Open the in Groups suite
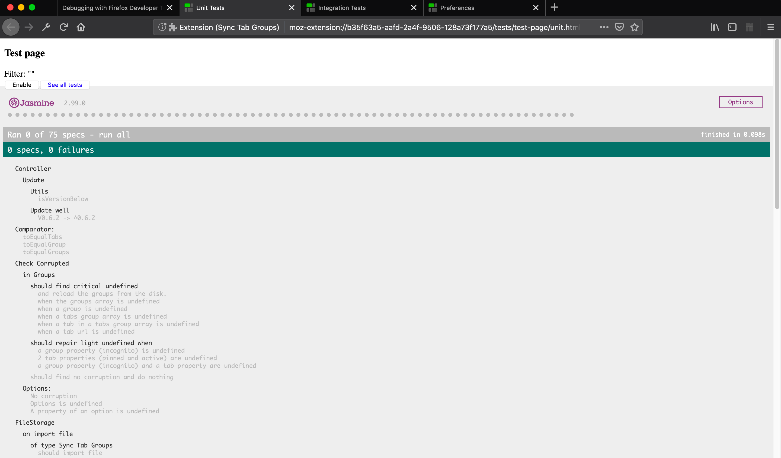This screenshot has width=781, height=458. pyautogui.click(x=39, y=275)
